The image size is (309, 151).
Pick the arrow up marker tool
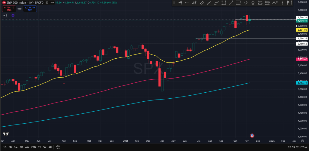tap(253, 3)
